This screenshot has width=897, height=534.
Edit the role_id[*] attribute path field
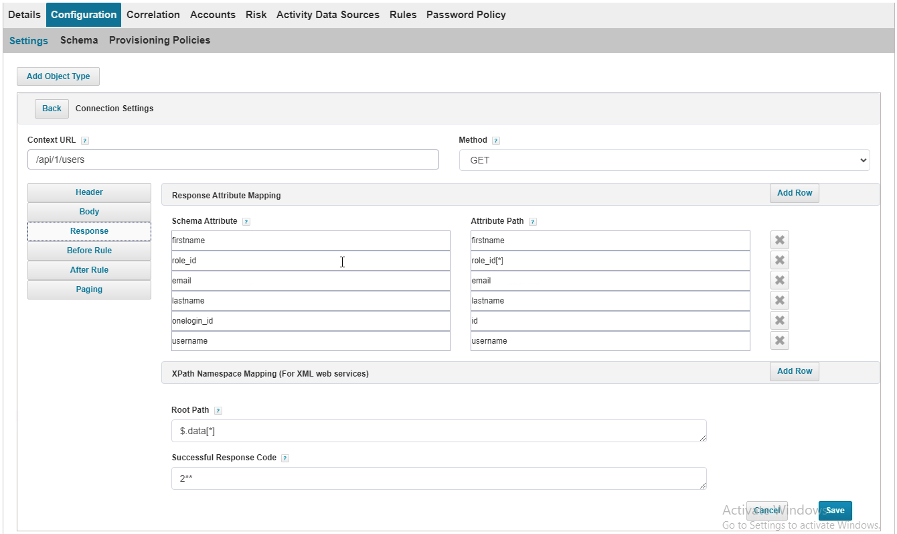[610, 261]
